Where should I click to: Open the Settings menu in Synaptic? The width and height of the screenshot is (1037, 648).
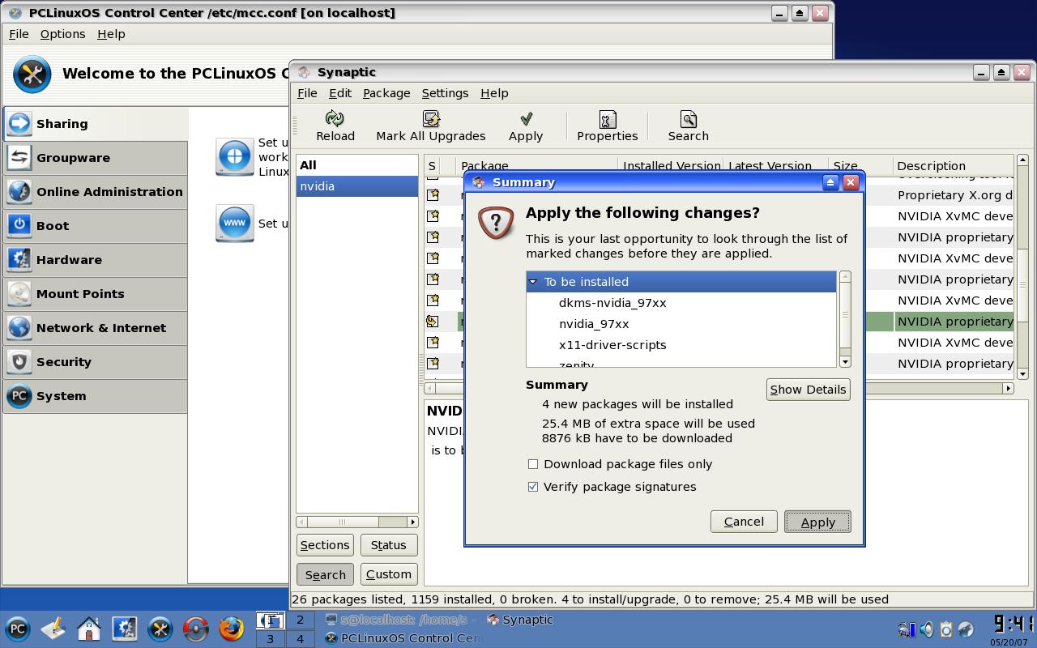coord(445,93)
